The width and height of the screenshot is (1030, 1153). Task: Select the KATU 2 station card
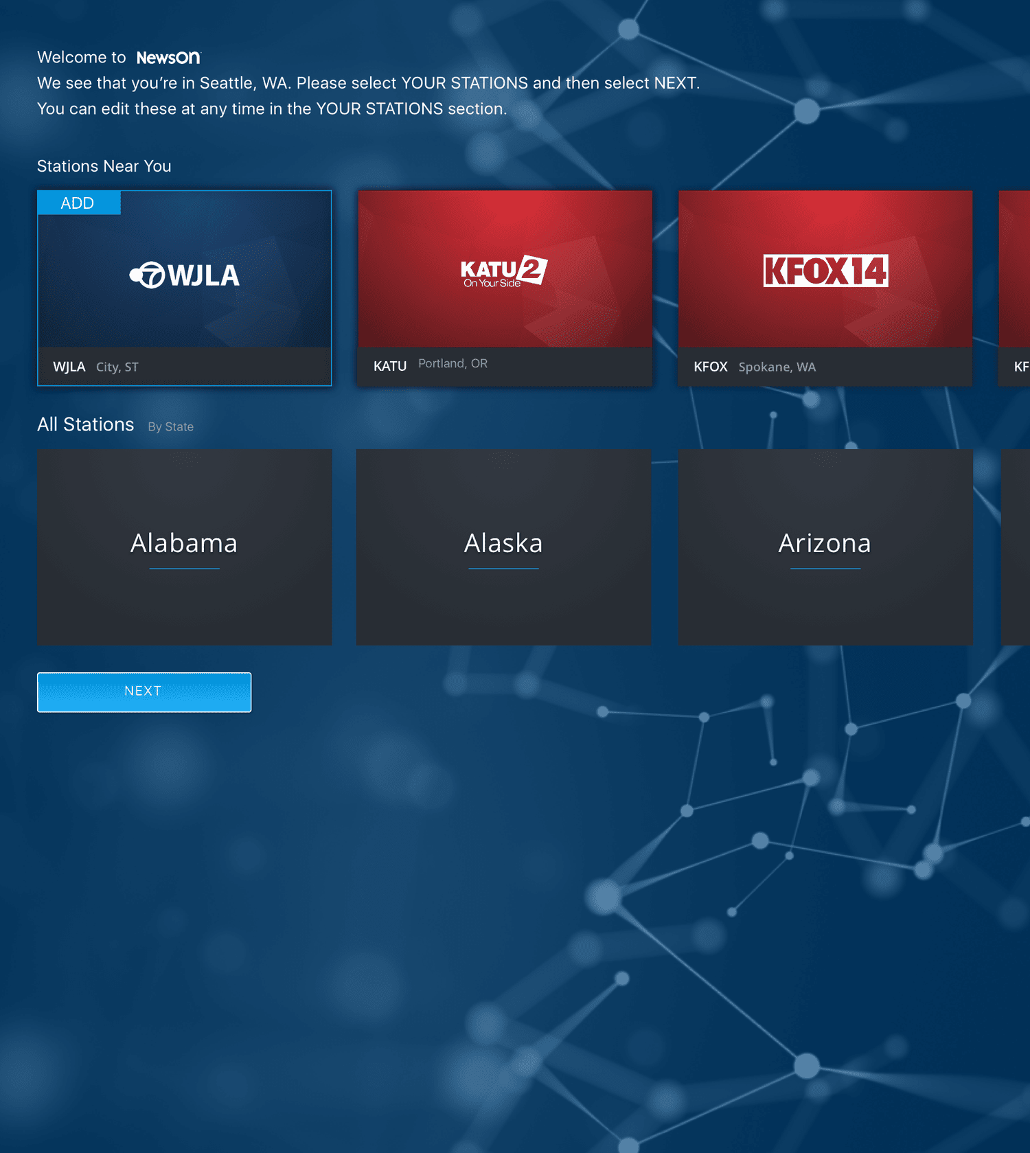pos(505,288)
